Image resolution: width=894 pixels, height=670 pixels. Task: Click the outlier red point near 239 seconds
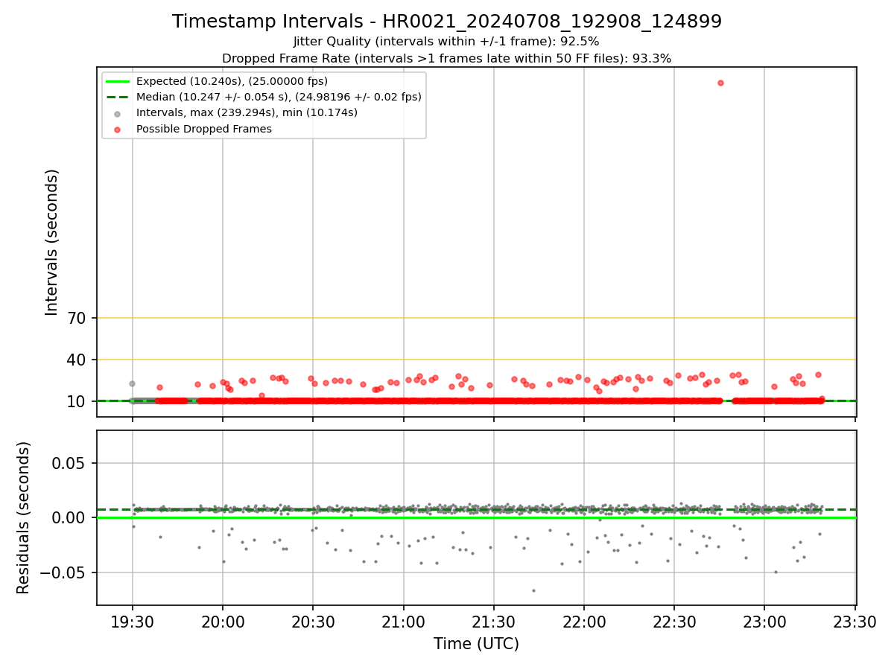pyautogui.click(x=720, y=83)
